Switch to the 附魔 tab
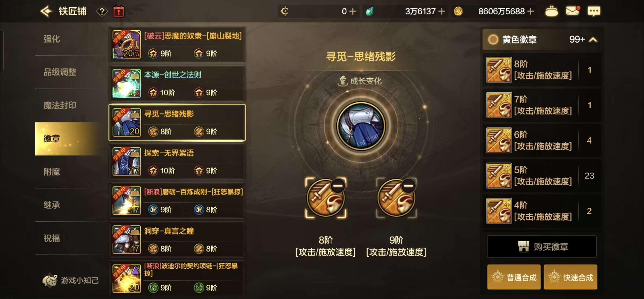This screenshot has height=299, width=644. click(x=51, y=172)
